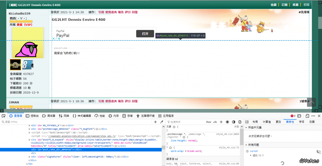Open the 性能 performance tab
The image size is (322, 166).
pyautogui.click(x=100, y=116)
